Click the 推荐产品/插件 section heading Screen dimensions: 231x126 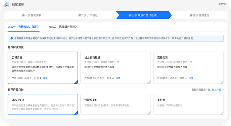(x=16, y=90)
